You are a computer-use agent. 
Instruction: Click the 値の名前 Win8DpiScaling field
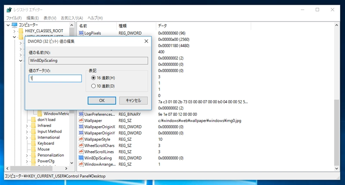(88, 61)
